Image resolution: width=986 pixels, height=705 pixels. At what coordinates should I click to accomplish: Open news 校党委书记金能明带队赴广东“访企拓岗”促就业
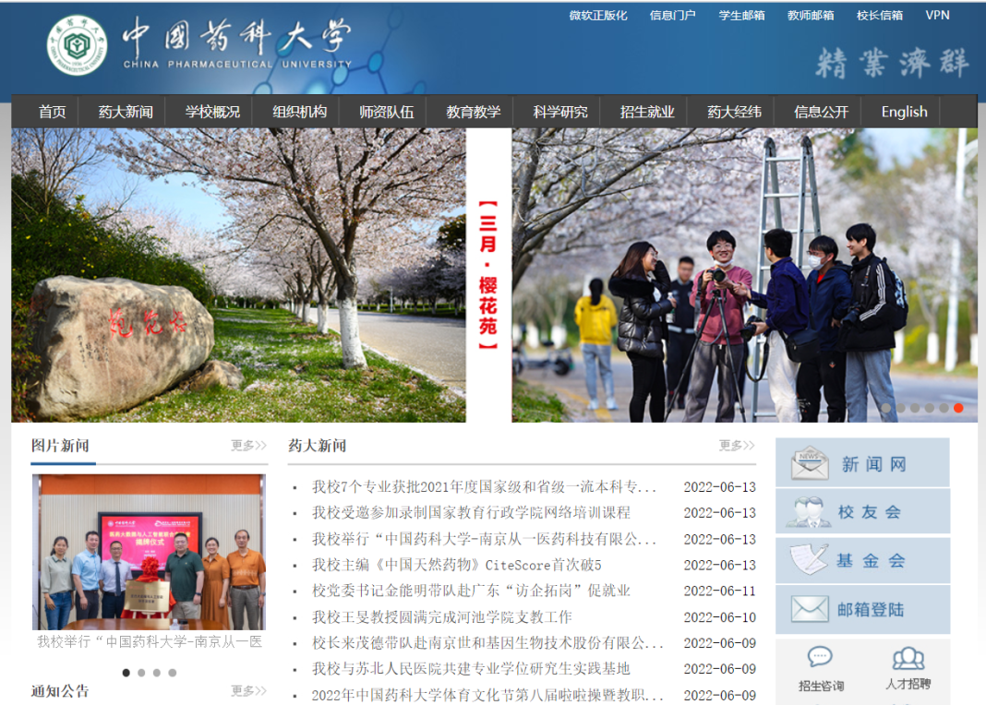click(x=471, y=591)
